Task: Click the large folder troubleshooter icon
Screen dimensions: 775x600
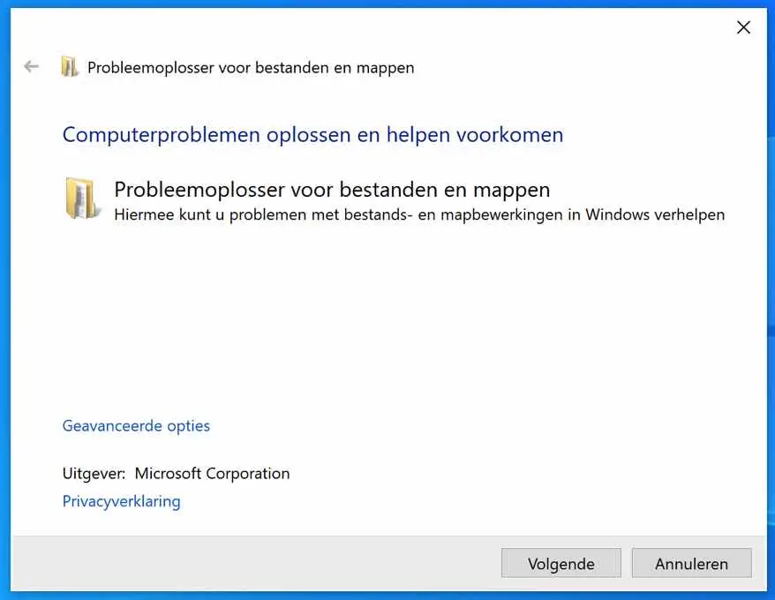Action: (x=83, y=199)
